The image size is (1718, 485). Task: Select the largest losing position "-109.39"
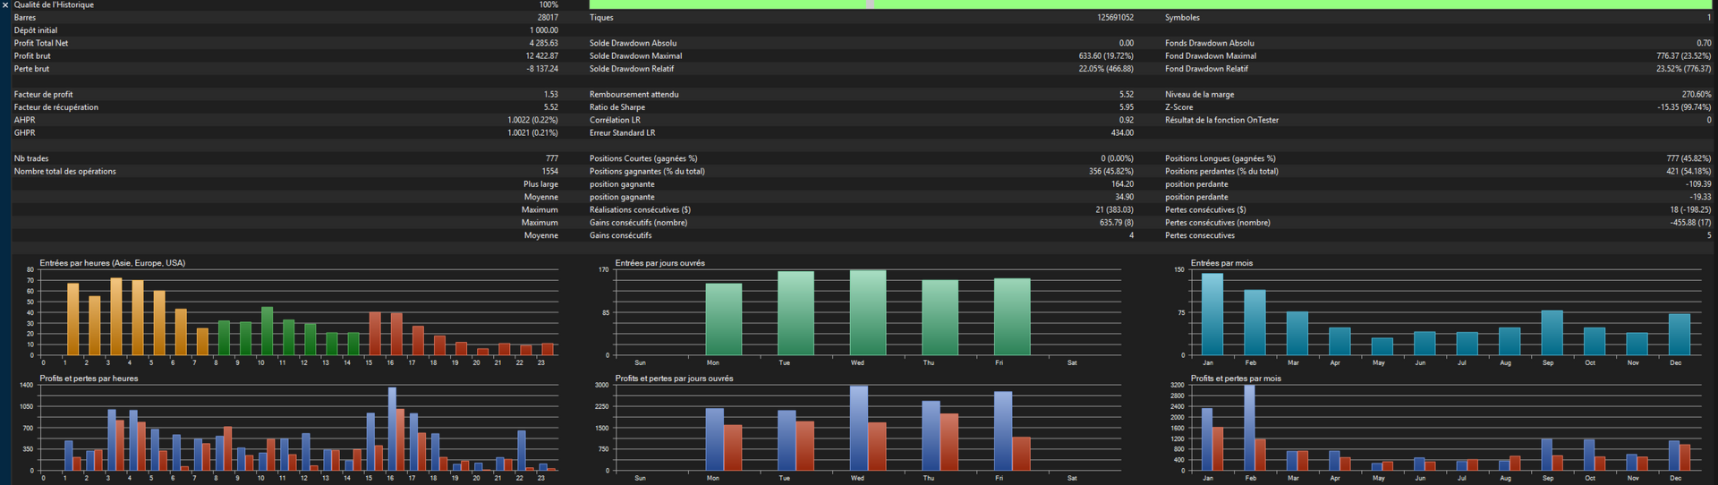pyautogui.click(x=1698, y=184)
